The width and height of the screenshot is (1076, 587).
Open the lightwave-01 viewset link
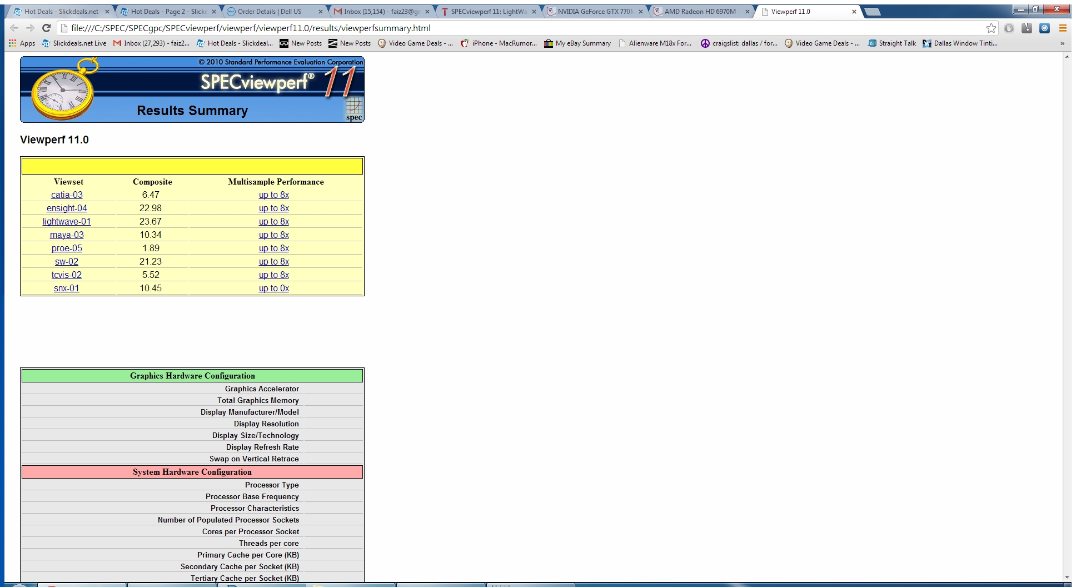pyautogui.click(x=67, y=222)
